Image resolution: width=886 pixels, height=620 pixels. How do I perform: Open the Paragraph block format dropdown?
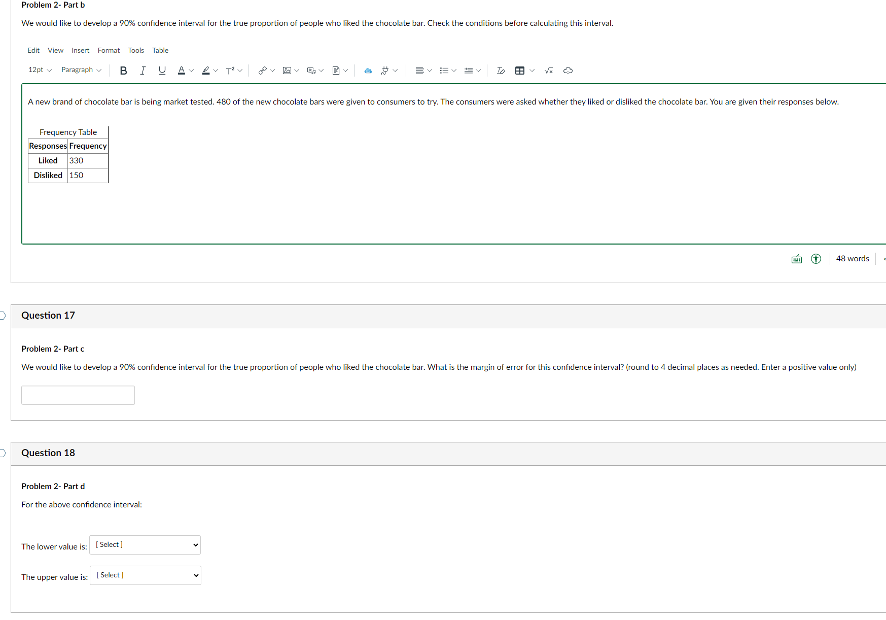pyautogui.click(x=81, y=70)
